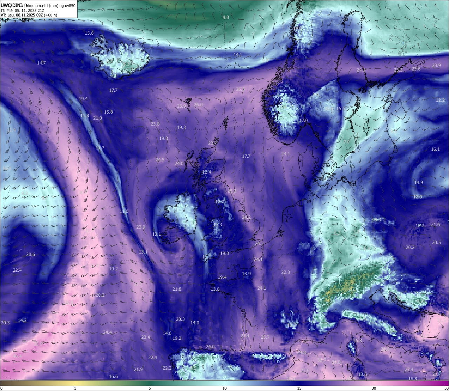Image resolution: width=449 pixels, height=391 pixels.
Task: Click the 12.2 map value
Action: pos(440,100)
